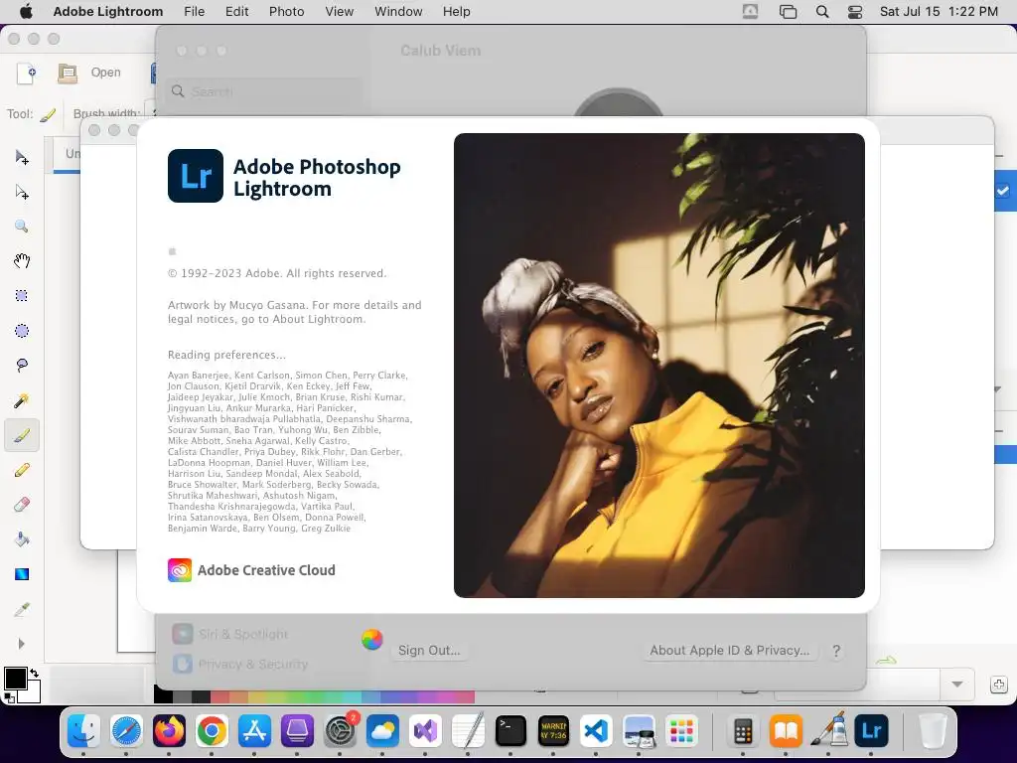Open Trash from the dock

[933, 731]
